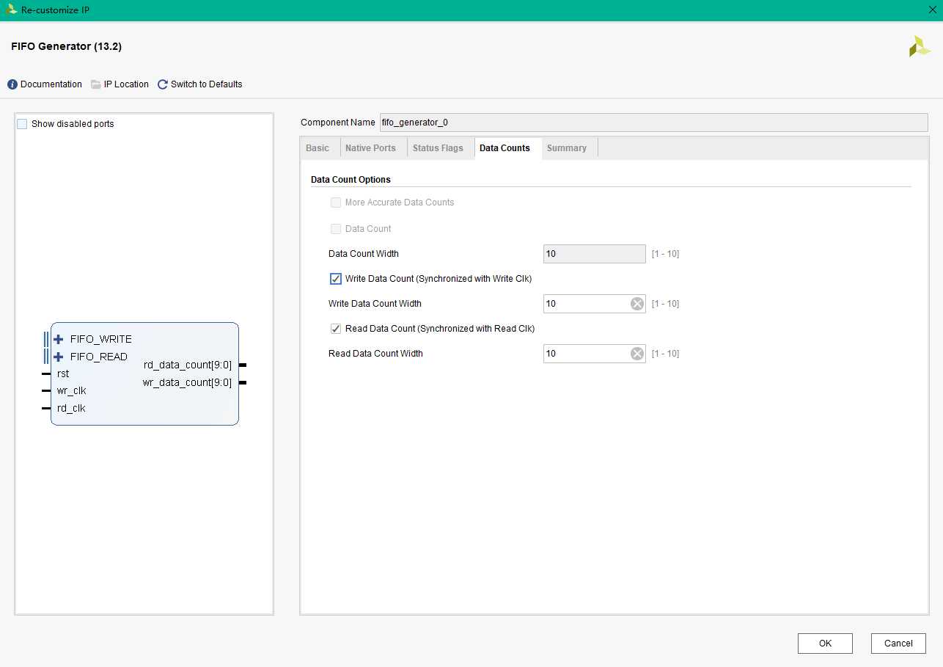Click the Cancel button

click(x=898, y=644)
